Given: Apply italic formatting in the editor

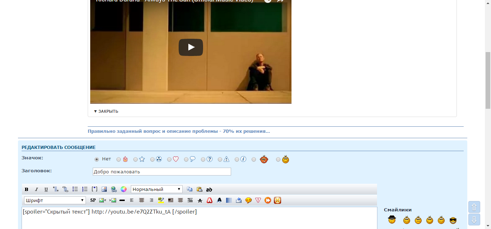Looking at the screenshot, I should (36, 190).
